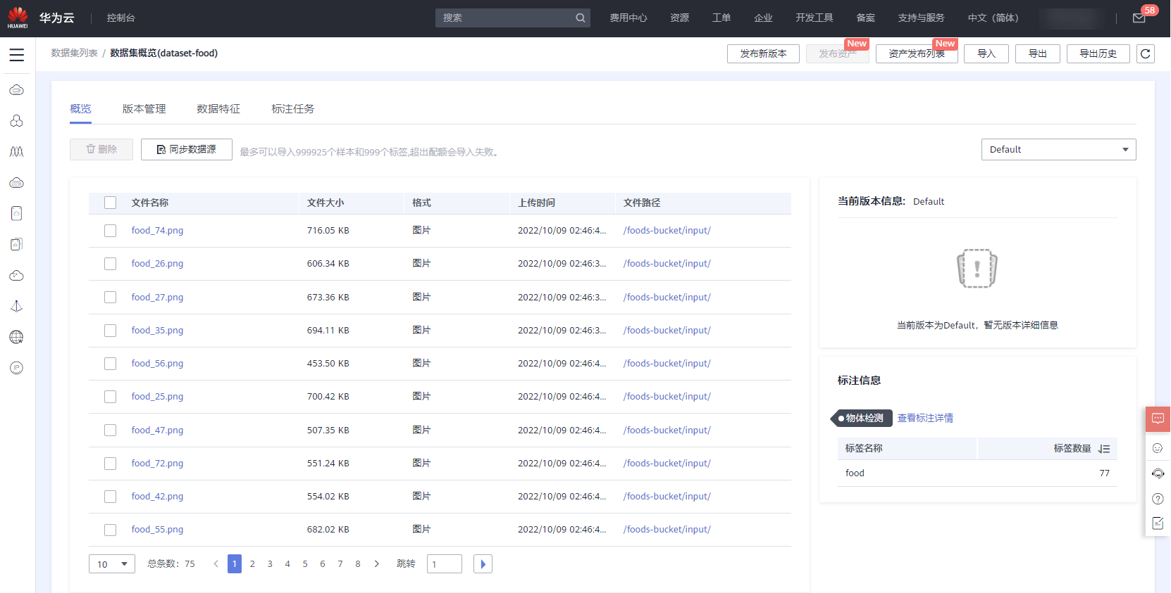Open the 标注任务 tab
This screenshot has width=1171, height=593.
[293, 109]
